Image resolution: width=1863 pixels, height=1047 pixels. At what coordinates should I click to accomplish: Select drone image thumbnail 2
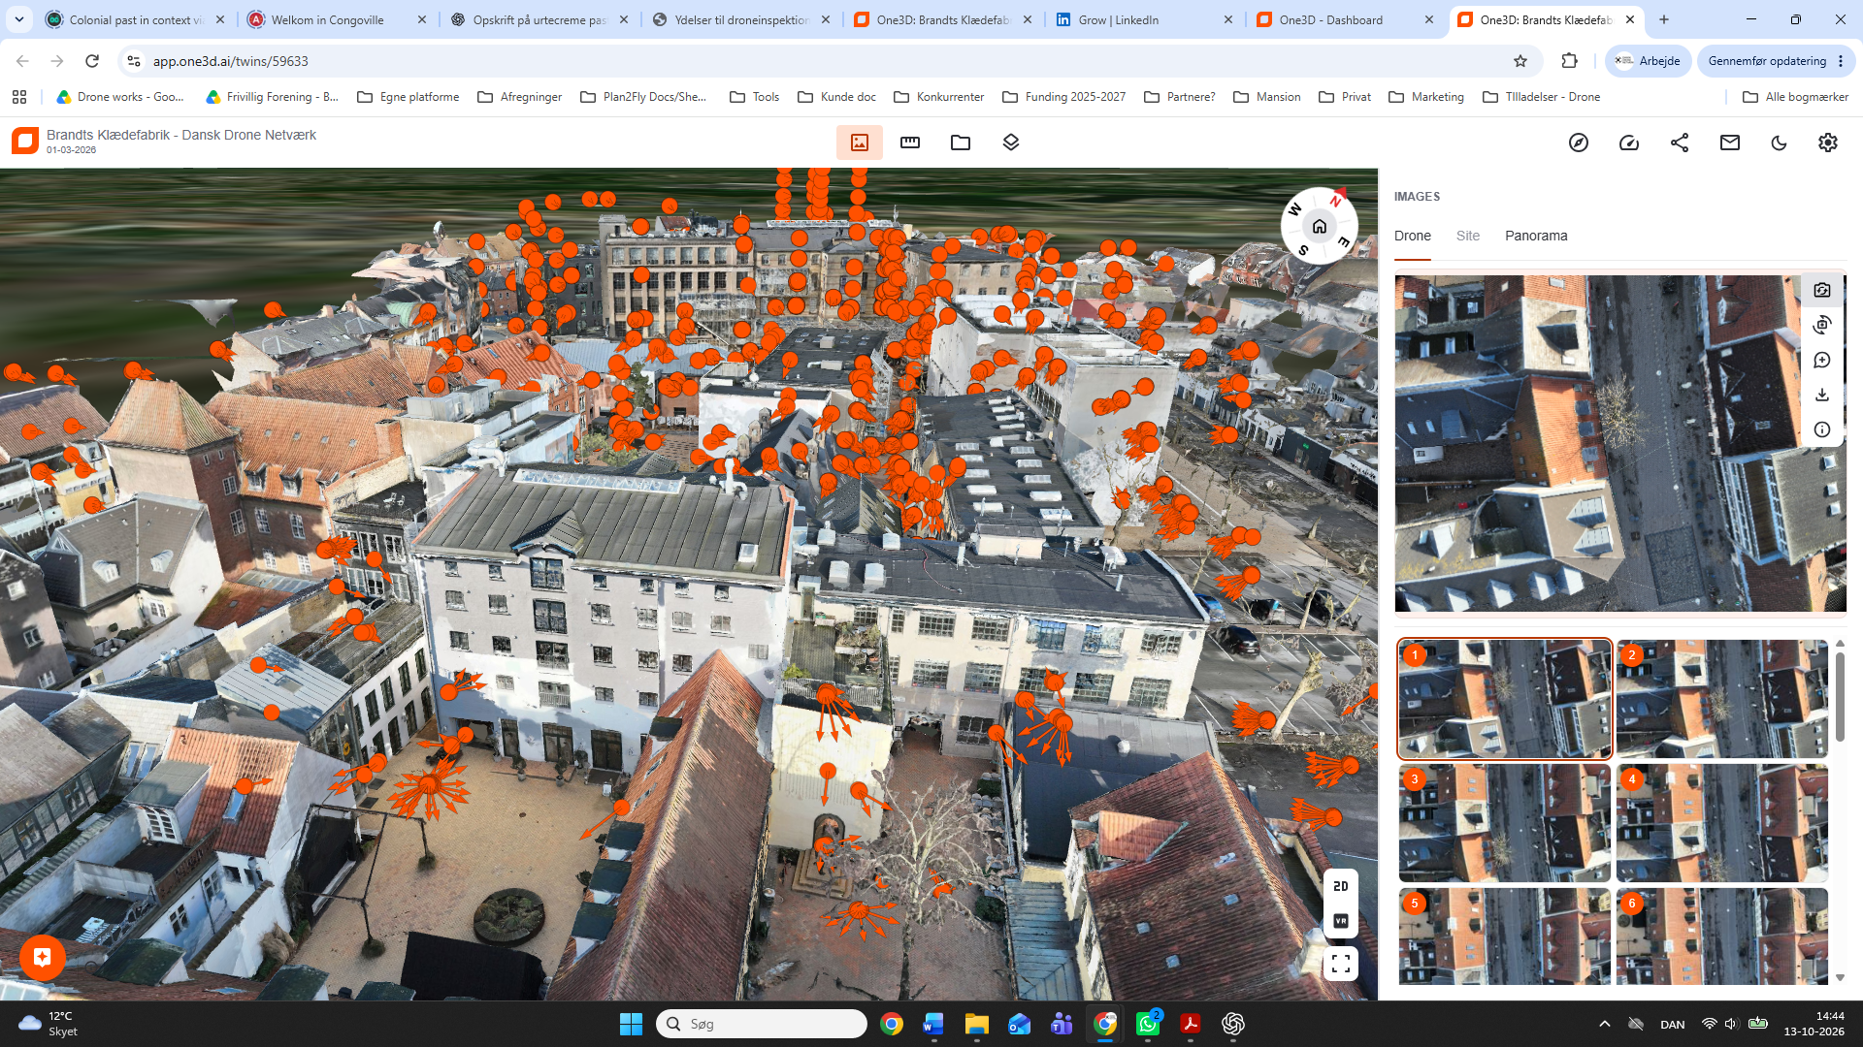coord(1722,699)
